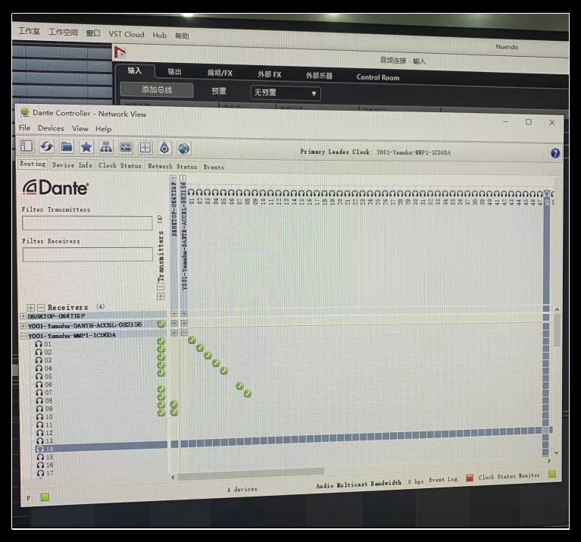Click the blue globe toolbar icon
This screenshot has height=542, width=581.
click(184, 148)
